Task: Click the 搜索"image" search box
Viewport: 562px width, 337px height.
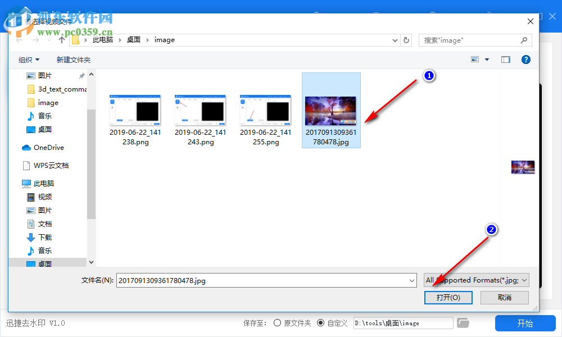Action: 475,40
